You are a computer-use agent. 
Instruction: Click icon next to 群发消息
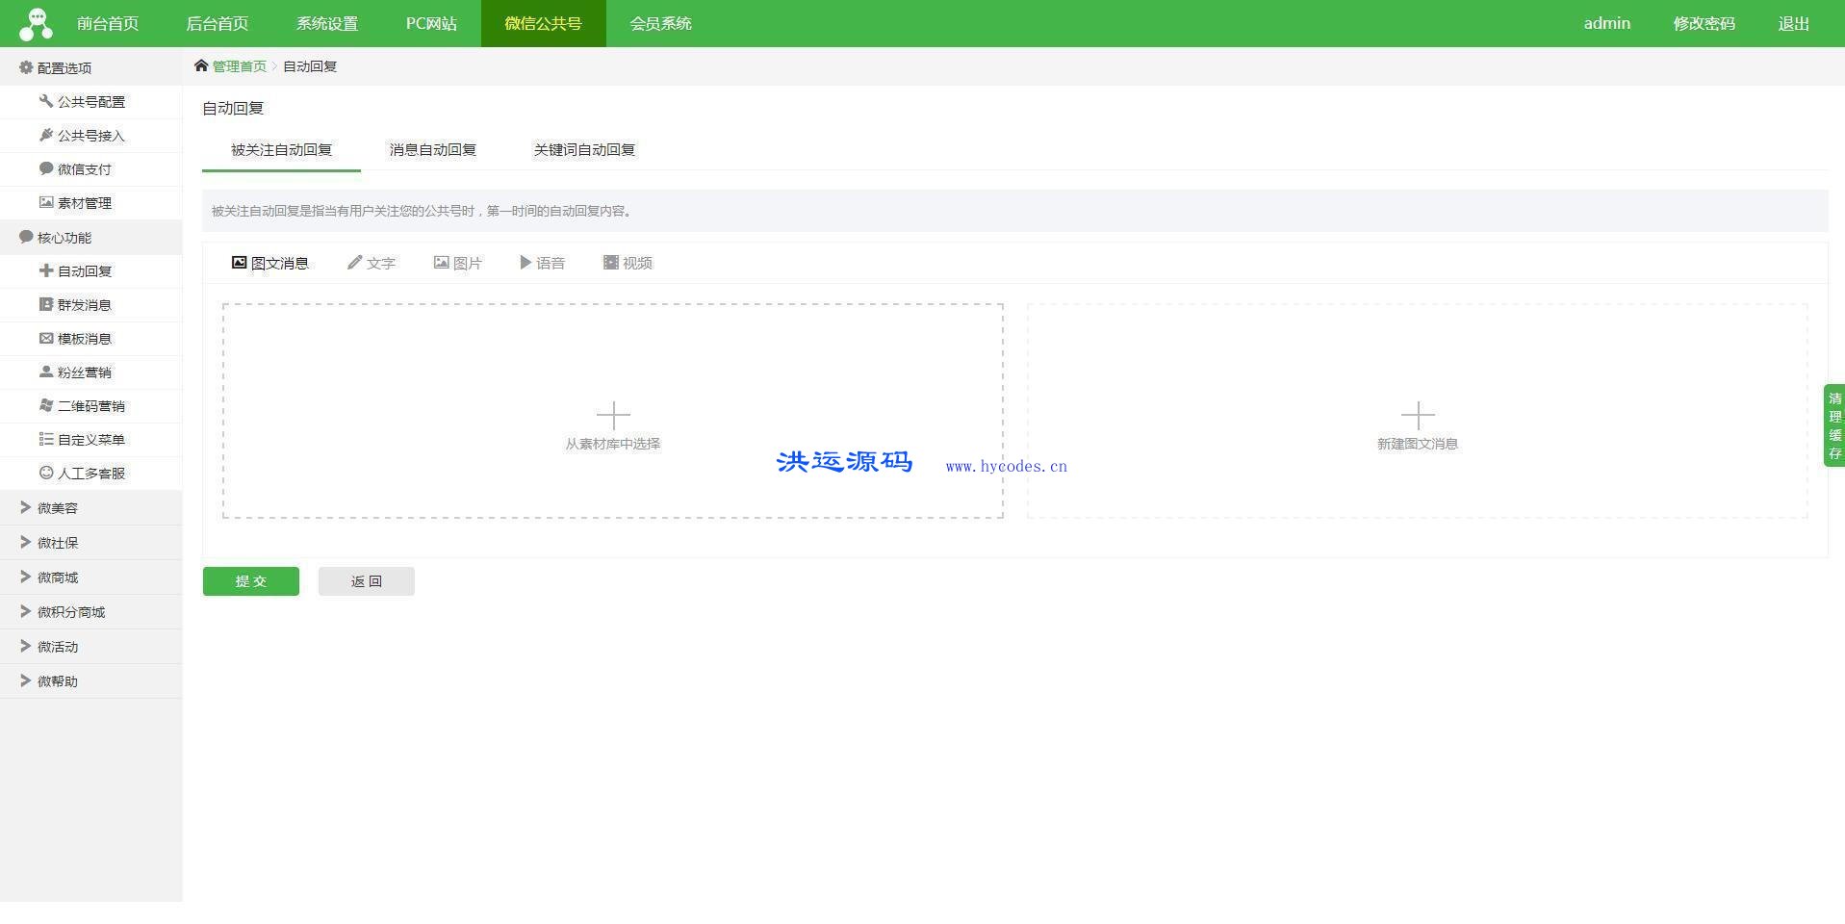(x=45, y=304)
